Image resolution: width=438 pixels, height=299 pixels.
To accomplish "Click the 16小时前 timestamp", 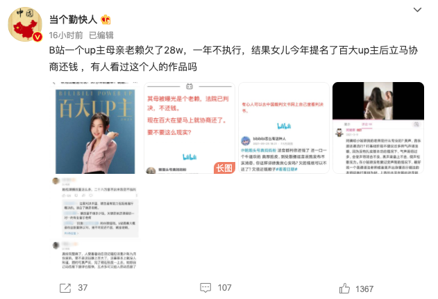I will coord(66,35).
